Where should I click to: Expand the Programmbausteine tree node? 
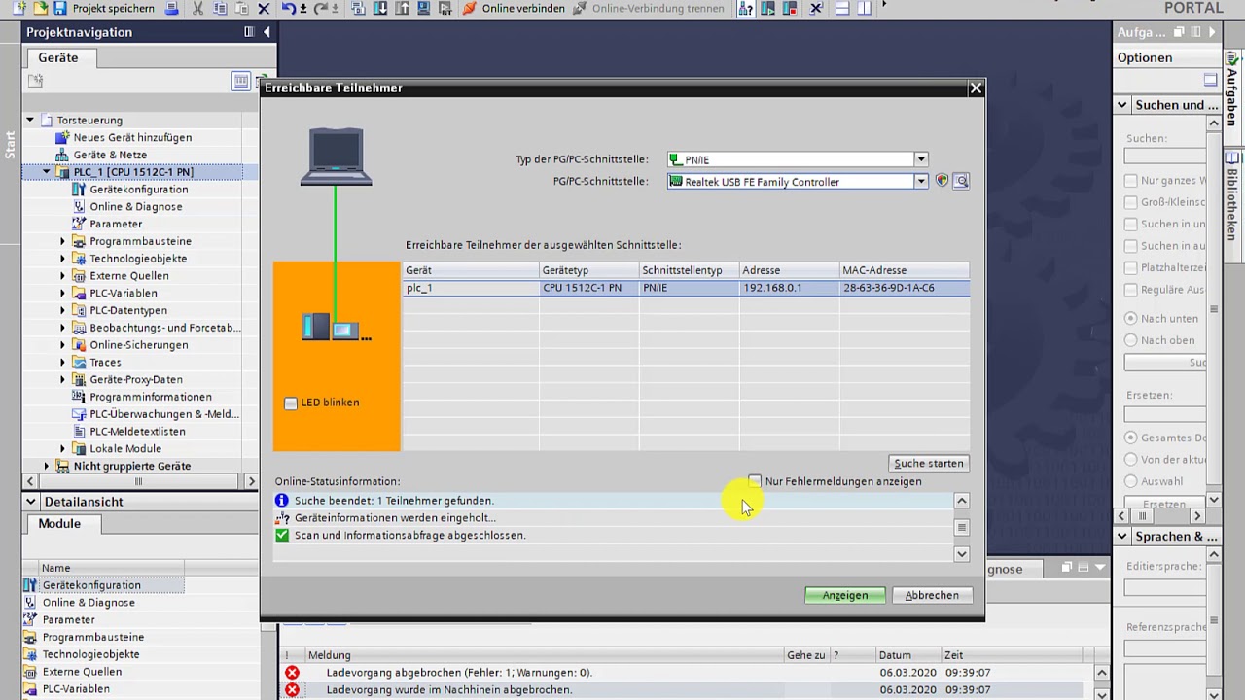point(63,241)
